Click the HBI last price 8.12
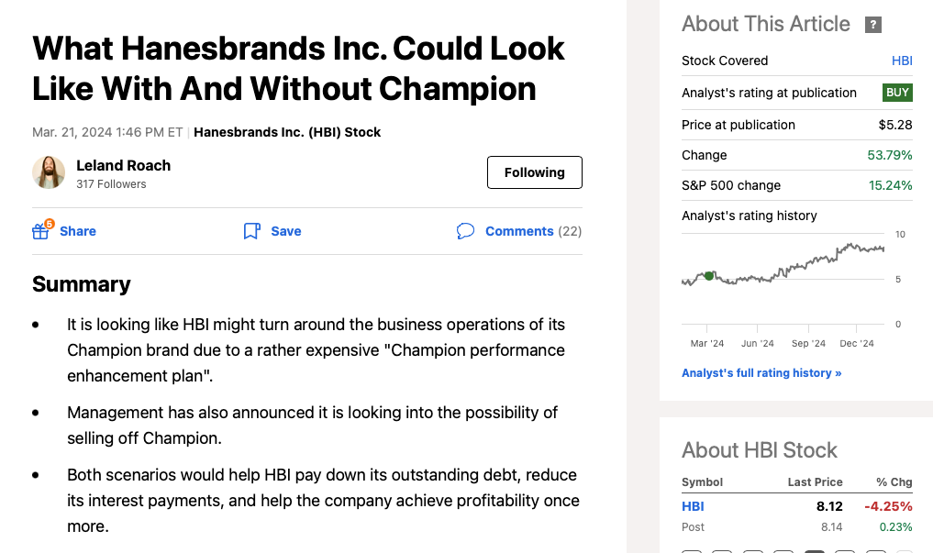This screenshot has width=933, height=553. [x=829, y=505]
